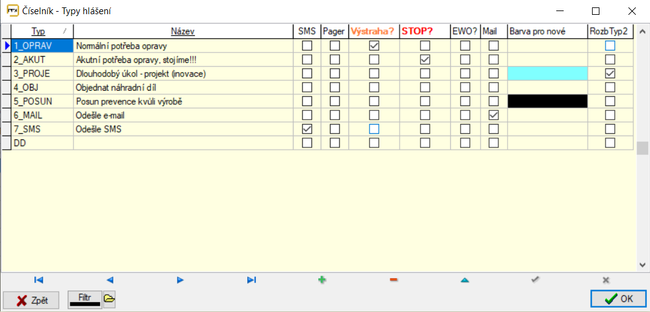Click 'Odešle e-mail' name cell
This screenshot has height=312, width=650.
coord(183,115)
